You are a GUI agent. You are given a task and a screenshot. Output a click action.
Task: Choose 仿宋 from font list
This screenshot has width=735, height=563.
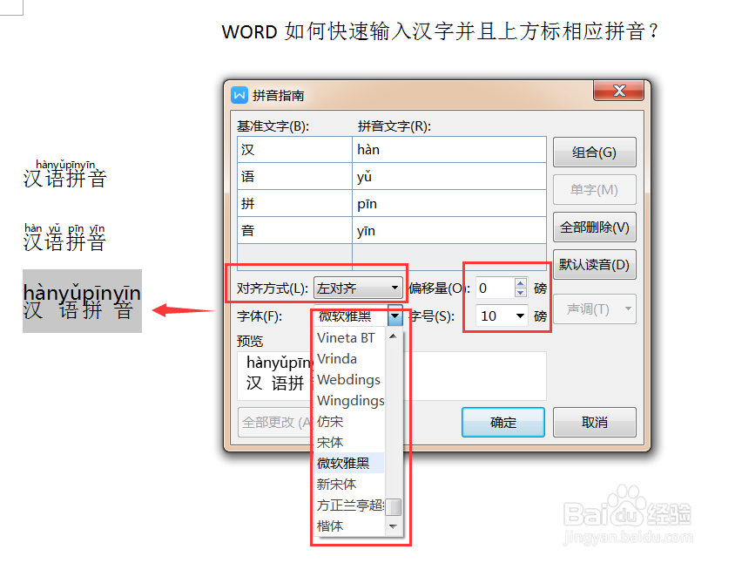tap(350, 421)
